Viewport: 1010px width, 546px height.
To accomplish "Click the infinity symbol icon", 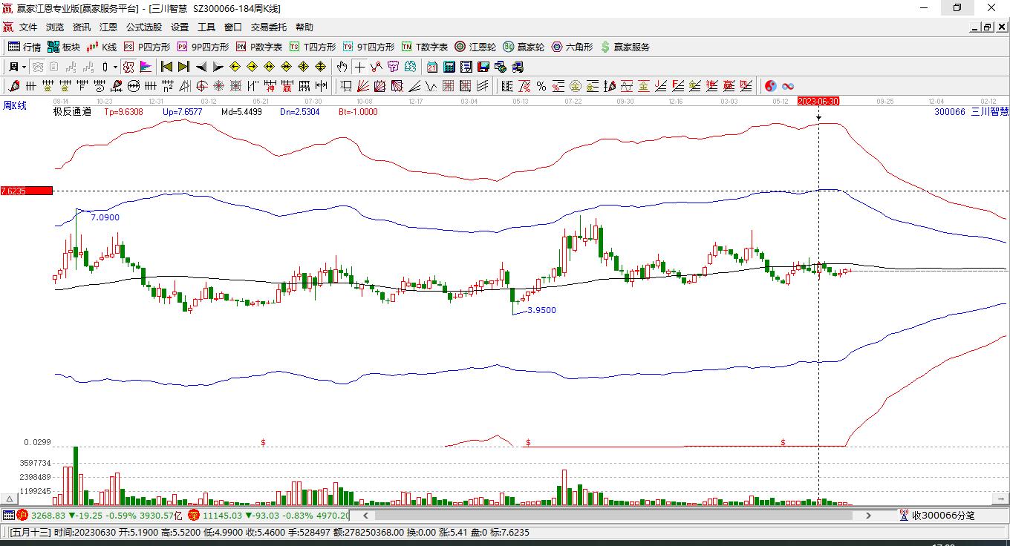I will [x=788, y=86].
